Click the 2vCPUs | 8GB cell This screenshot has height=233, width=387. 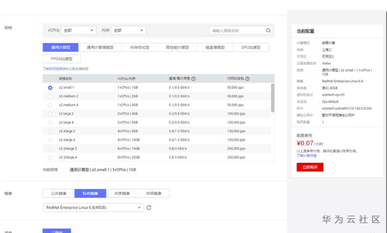(128, 122)
